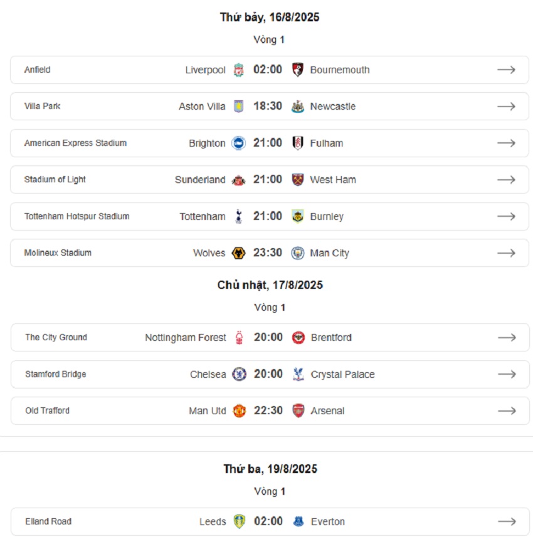Click the Man Utd crest icon
This screenshot has width=533, height=537.
pyautogui.click(x=240, y=410)
